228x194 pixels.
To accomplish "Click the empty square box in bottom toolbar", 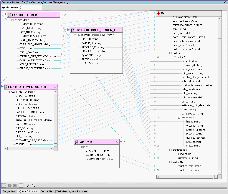I will point(4,185).
